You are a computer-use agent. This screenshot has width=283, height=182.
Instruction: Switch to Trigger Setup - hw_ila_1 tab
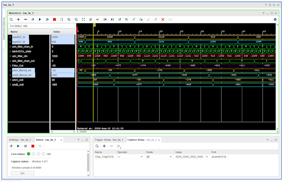coord(109,140)
